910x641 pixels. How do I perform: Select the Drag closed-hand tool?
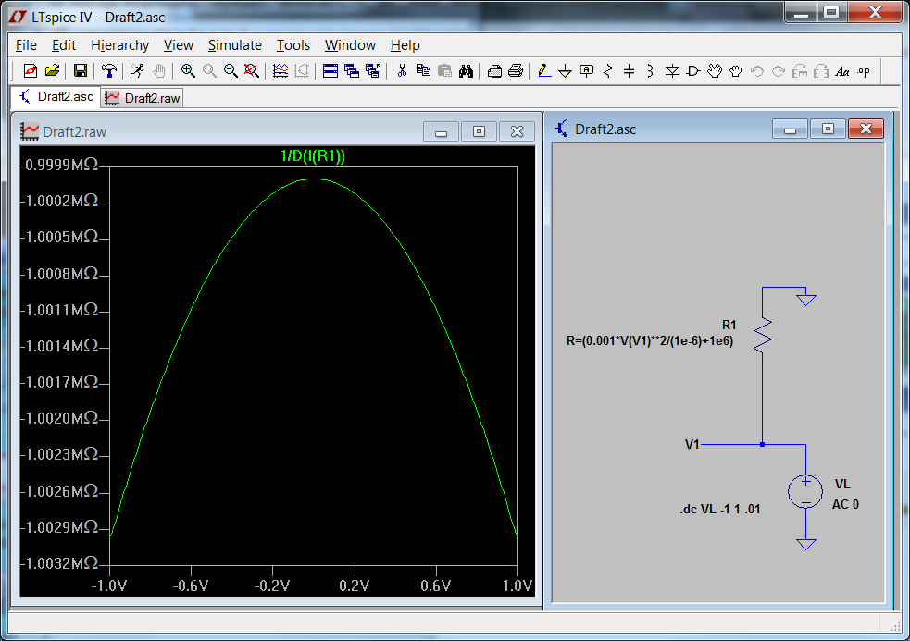[x=736, y=71]
